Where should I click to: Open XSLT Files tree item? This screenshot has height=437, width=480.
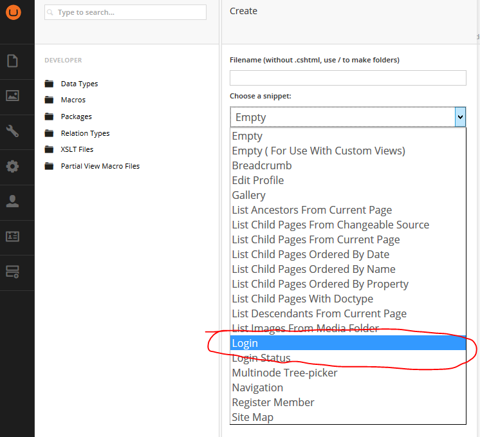click(x=77, y=149)
